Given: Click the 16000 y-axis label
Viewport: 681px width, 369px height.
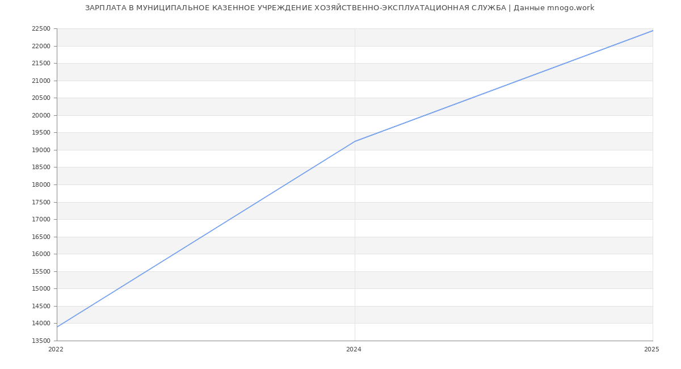Looking at the screenshot, I should point(41,254).
